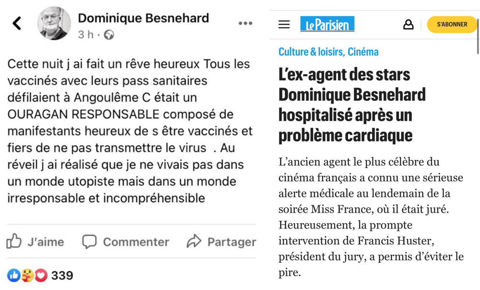Open Dominique Besnehard's profile picture
The width and height of the screenshot is (480, 290).
(x=54, y=23)
